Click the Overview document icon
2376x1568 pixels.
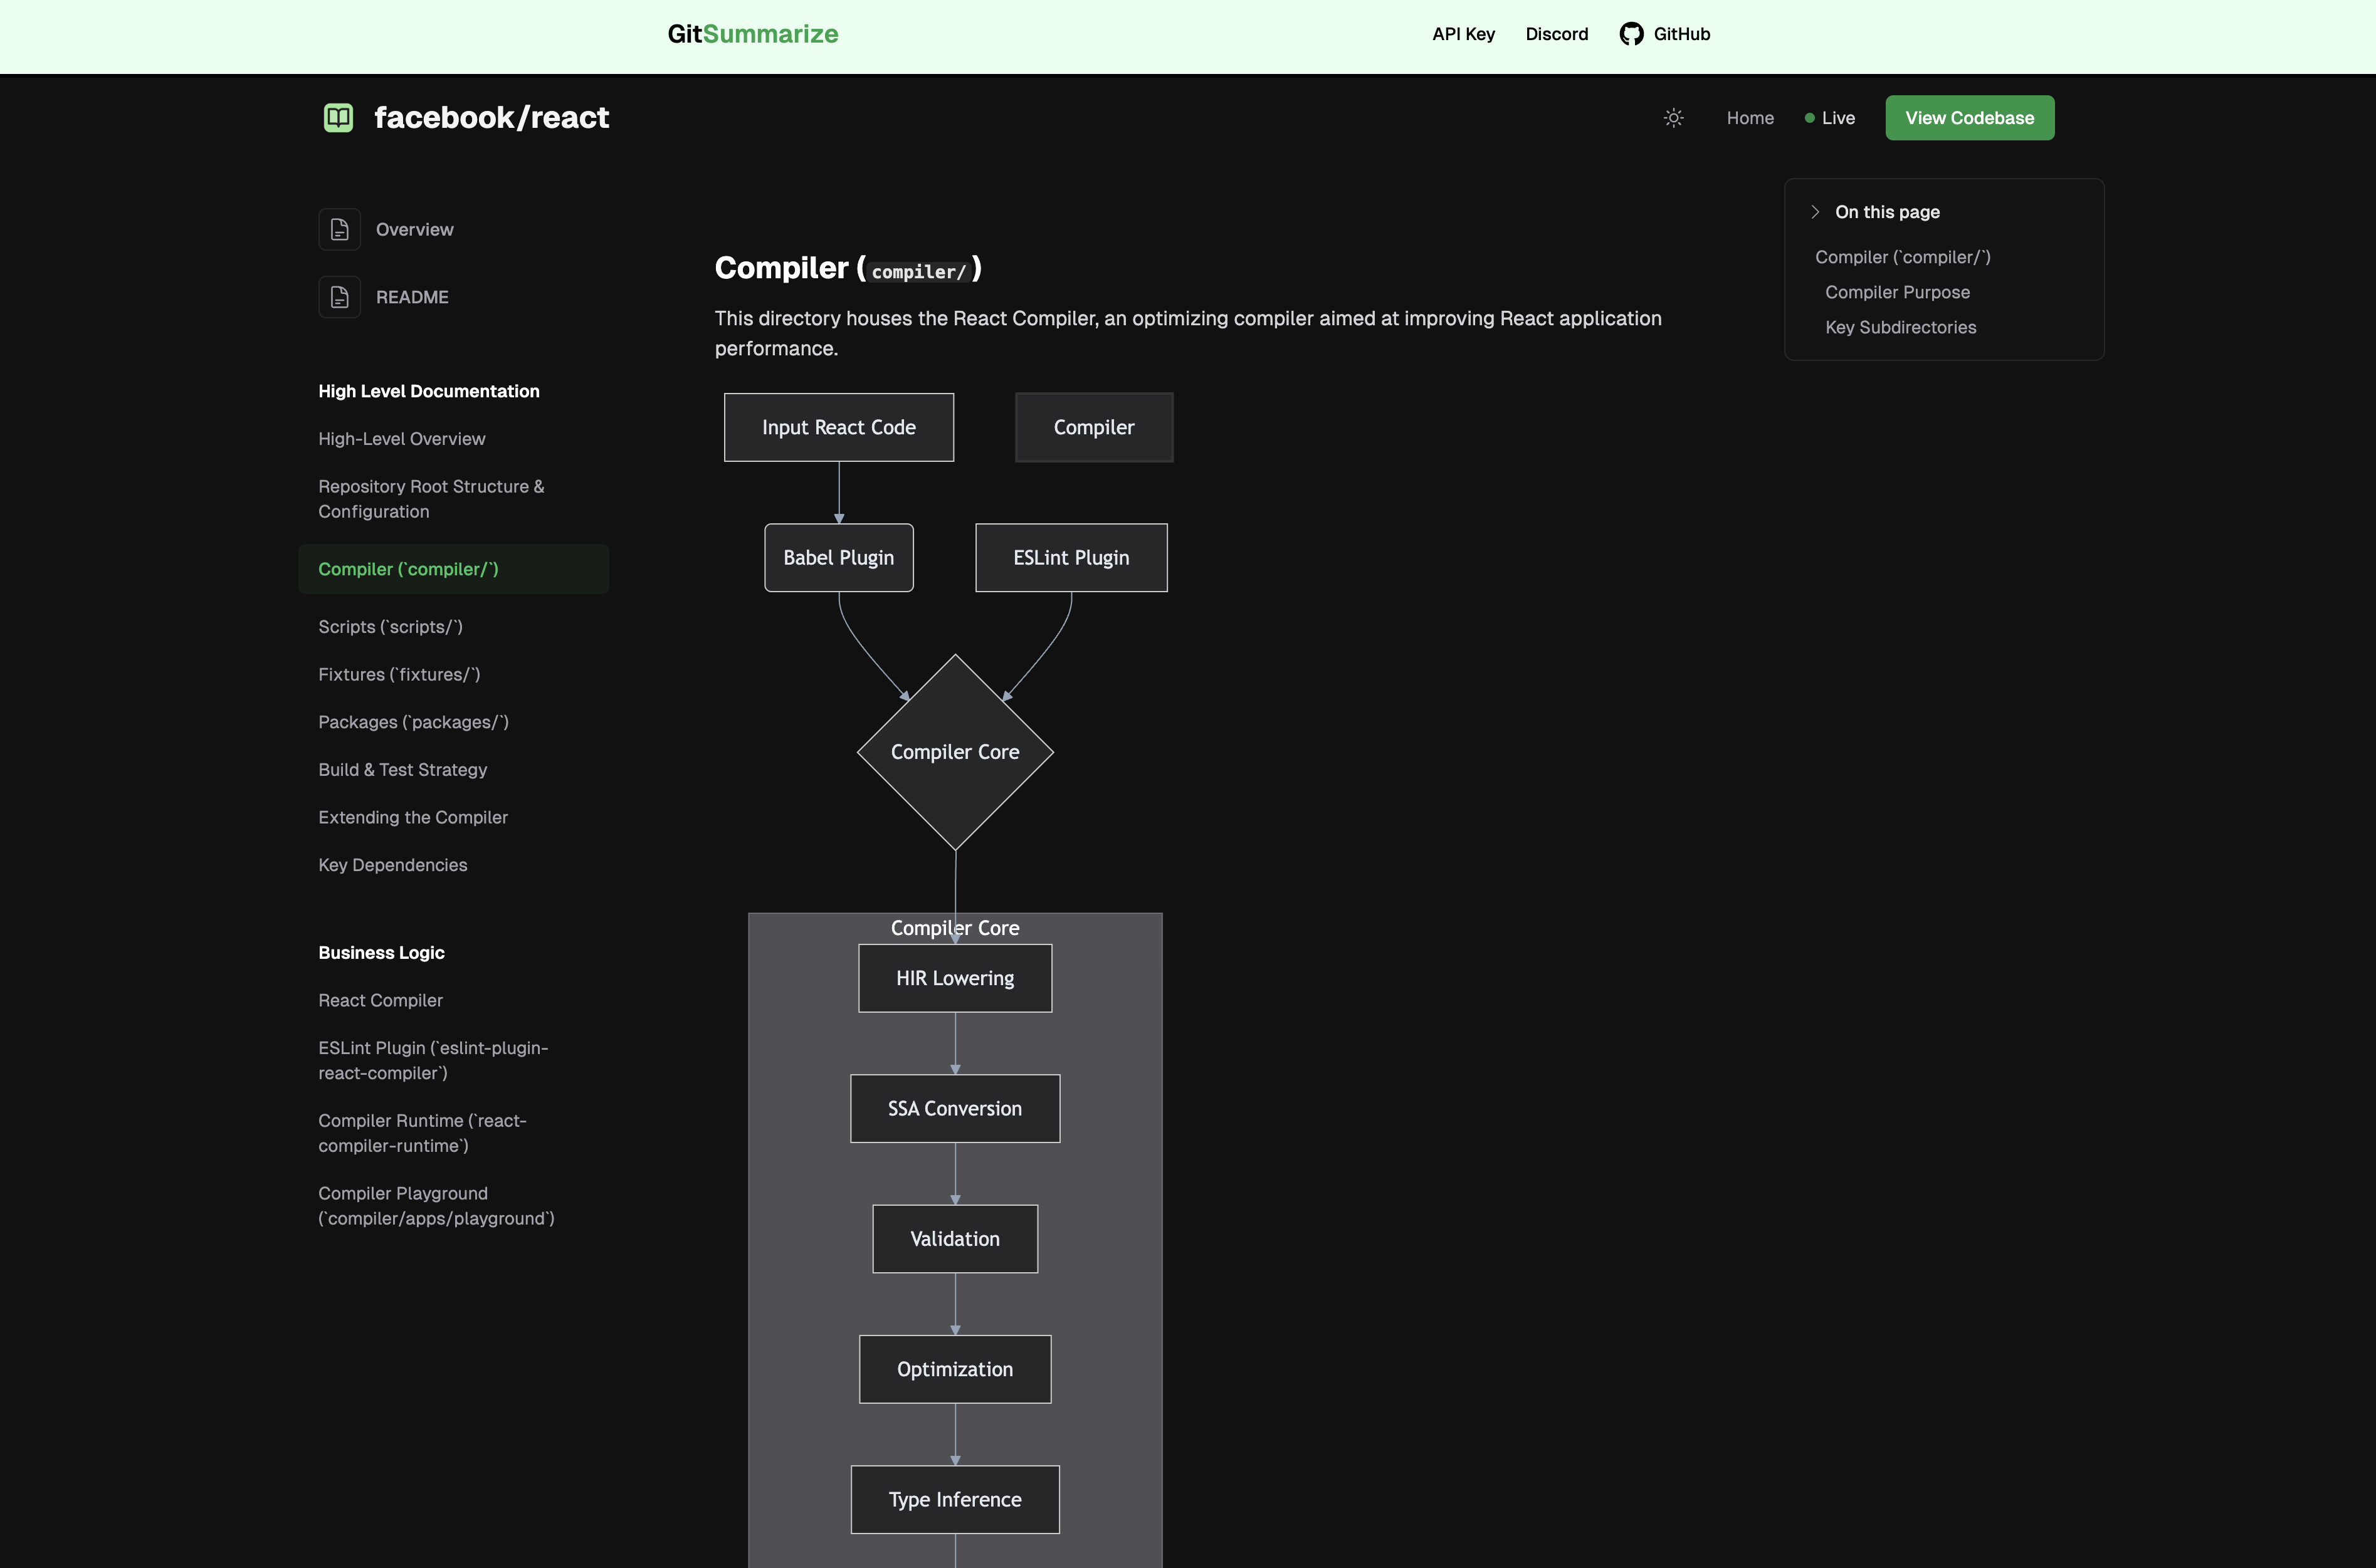[x=339, y=230]
